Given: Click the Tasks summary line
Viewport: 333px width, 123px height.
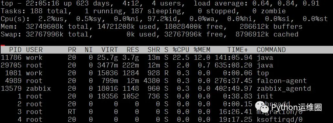Looking at the screenshot, I should click(x=143, y=11).
